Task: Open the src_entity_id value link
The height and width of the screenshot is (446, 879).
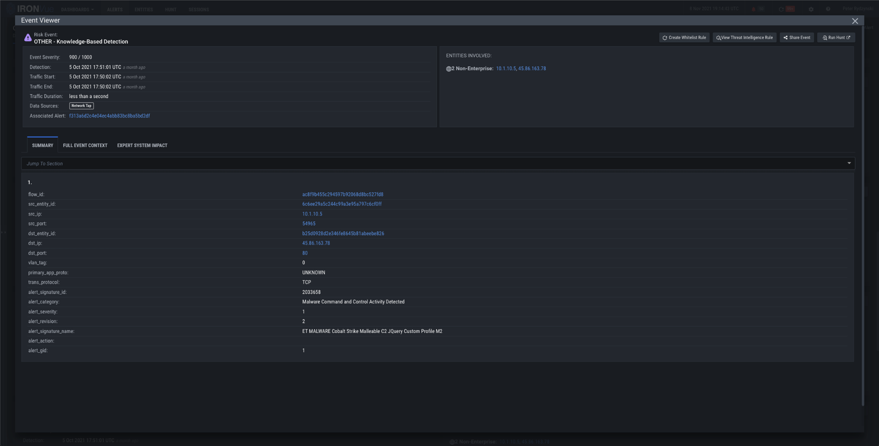Action: [x=342, y=204]
